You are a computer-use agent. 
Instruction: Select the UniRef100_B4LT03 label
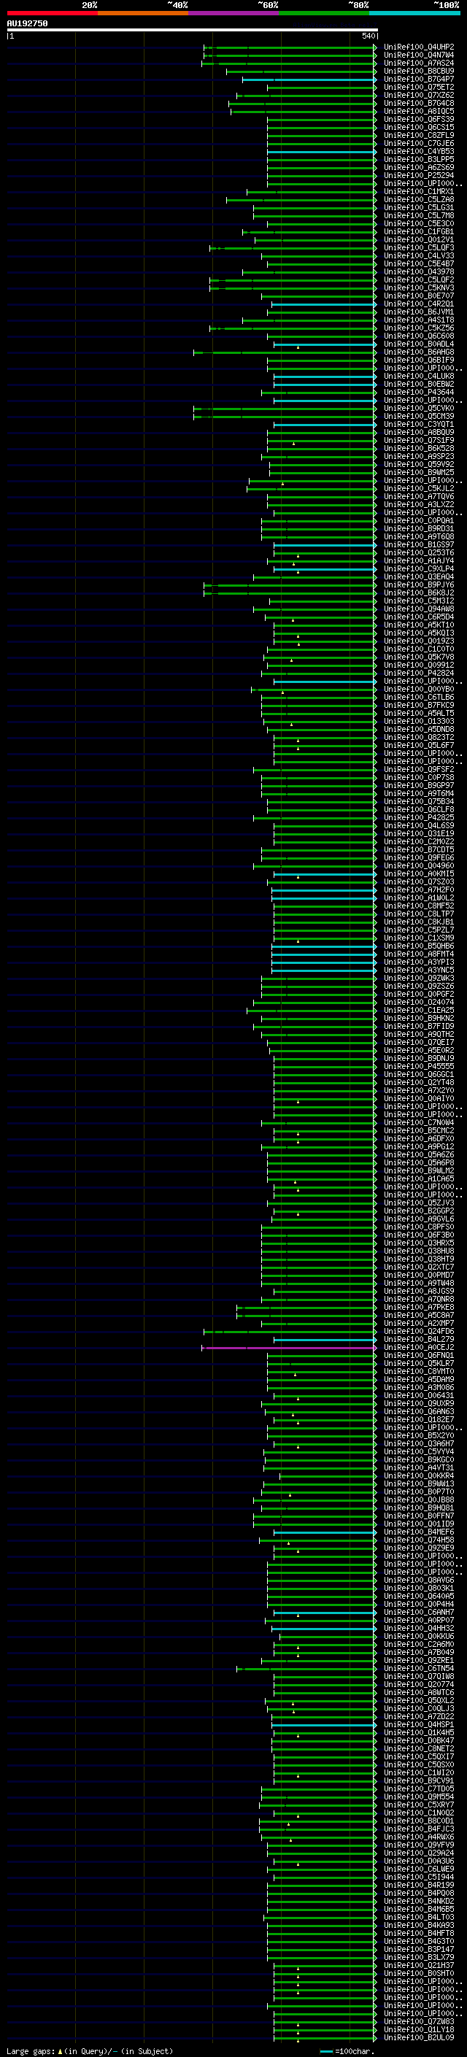419,1916
